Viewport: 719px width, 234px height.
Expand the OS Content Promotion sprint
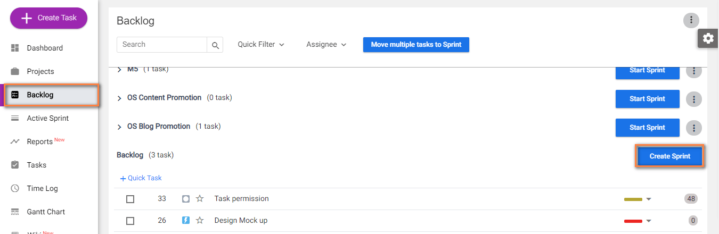pos(119,98)
